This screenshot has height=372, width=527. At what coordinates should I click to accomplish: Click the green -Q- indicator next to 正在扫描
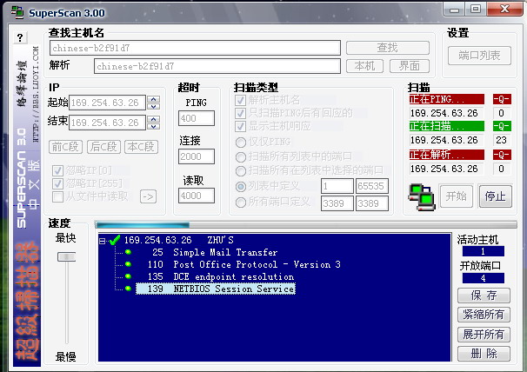[502, 126]
